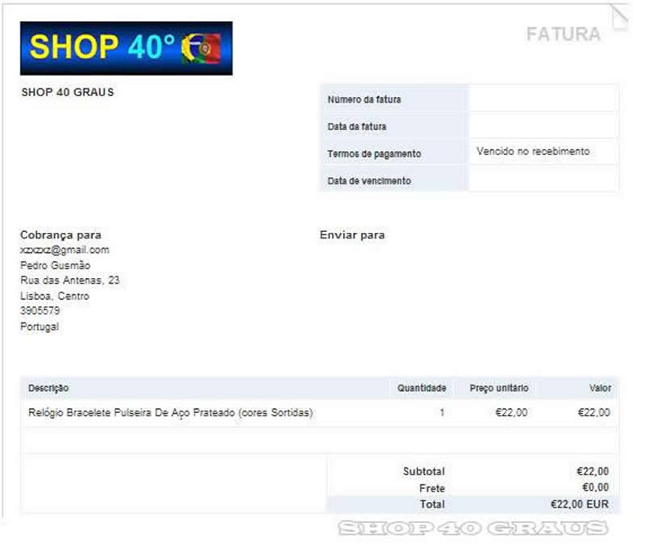Click the folded page corner icon
Image resolution: width=646 pixels, height=544 pixels.
[x=619, y=18]
